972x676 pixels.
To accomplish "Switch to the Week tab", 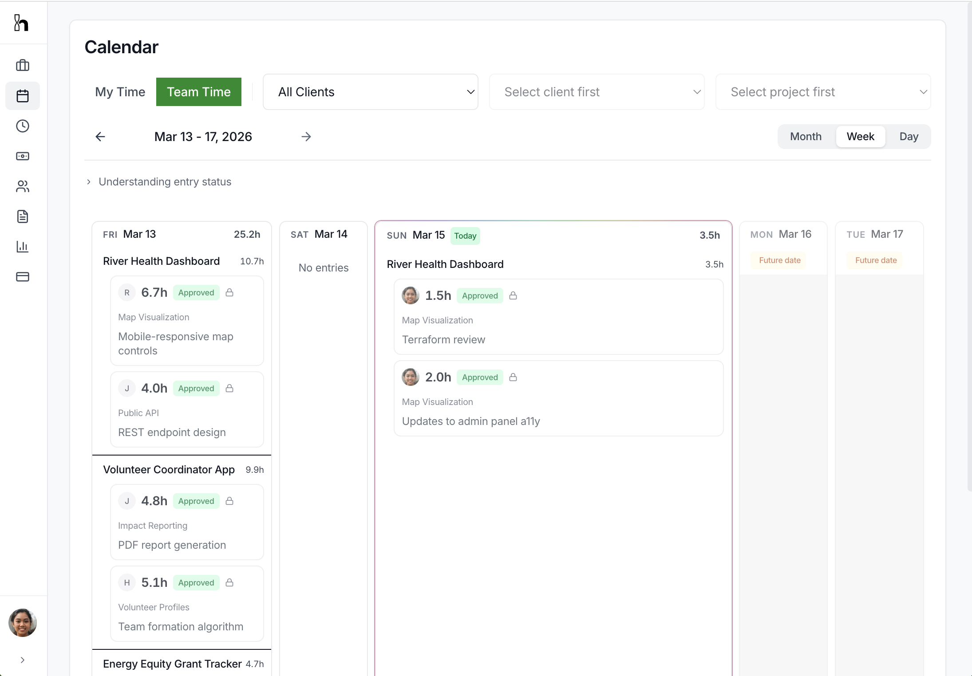I will tap(860, 136).
